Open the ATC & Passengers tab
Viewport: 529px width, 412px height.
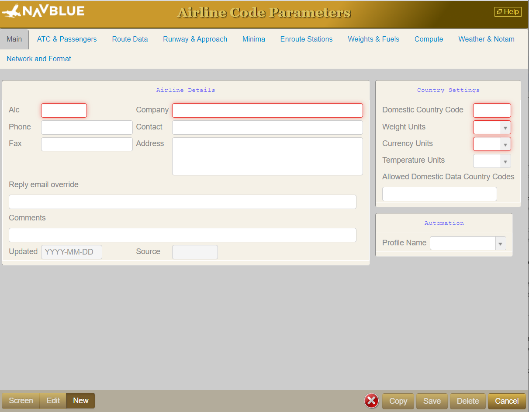point(67,39)
